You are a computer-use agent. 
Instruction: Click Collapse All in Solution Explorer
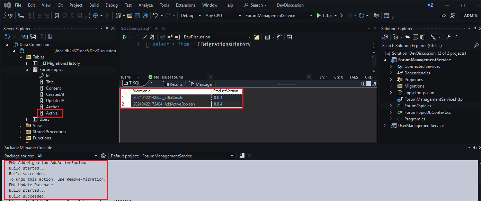pos(415,37)
